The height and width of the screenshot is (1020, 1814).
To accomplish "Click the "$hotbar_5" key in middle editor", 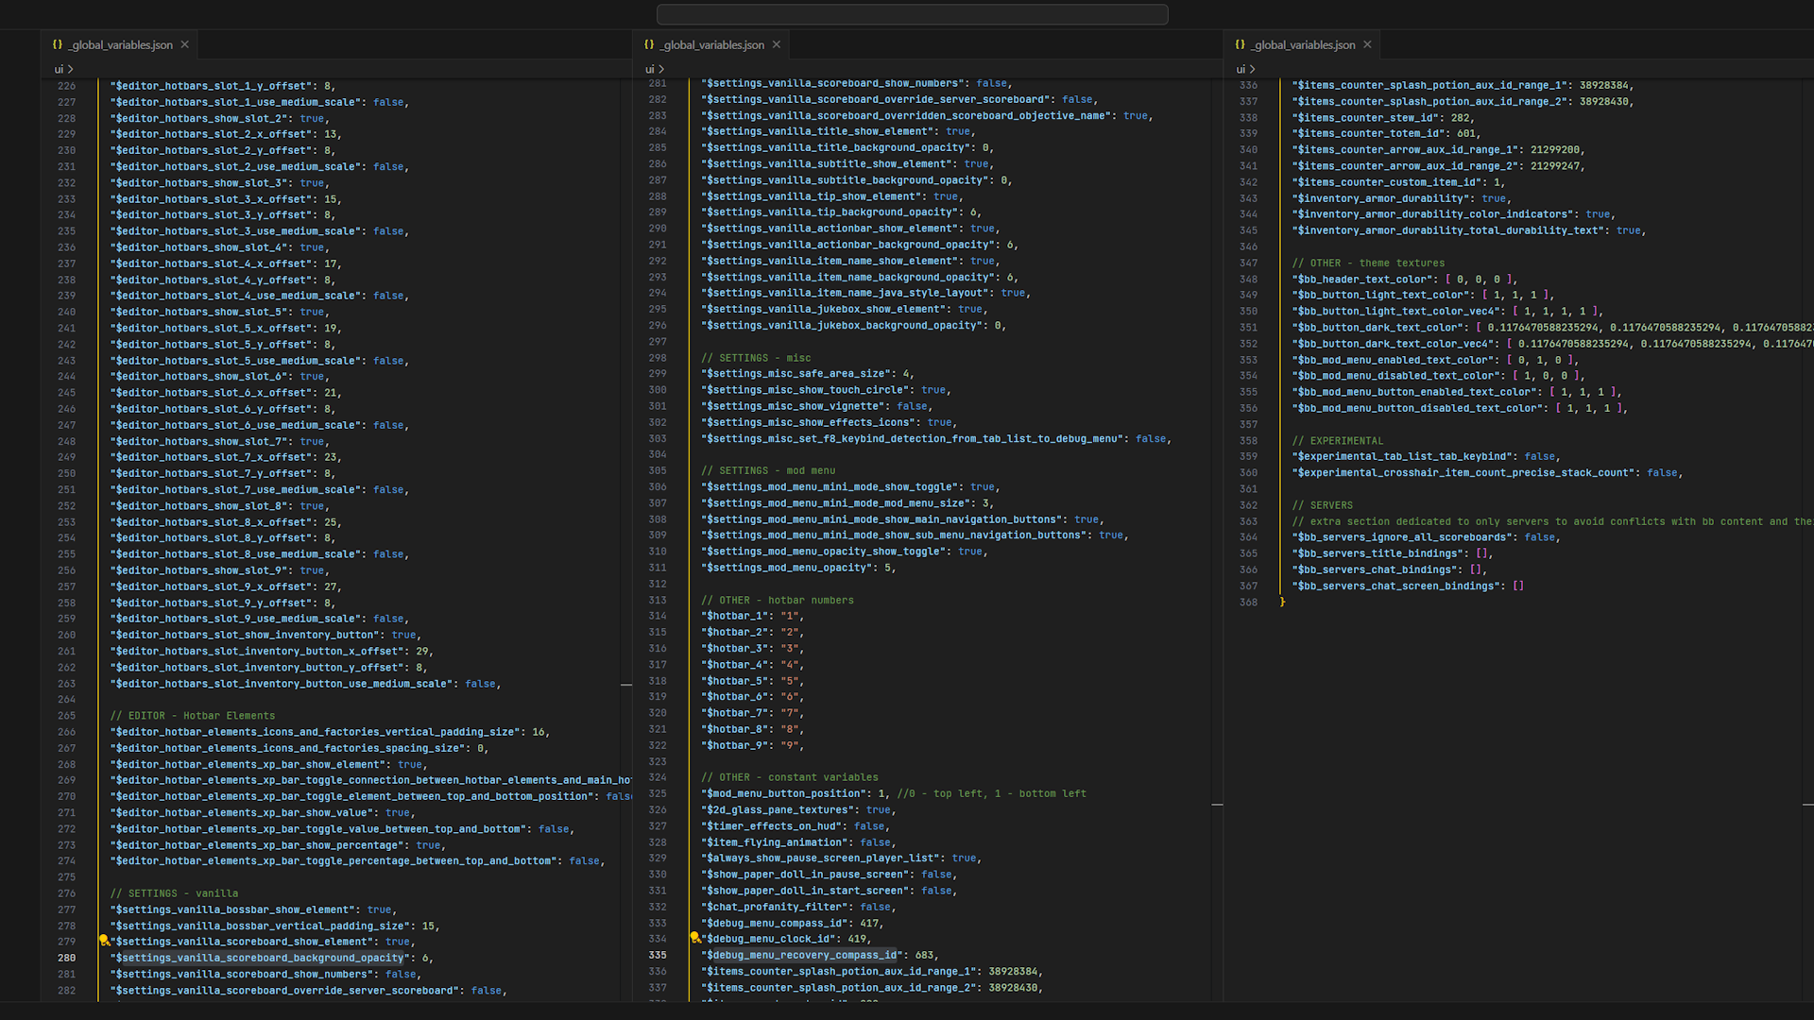I will point(734,681).
